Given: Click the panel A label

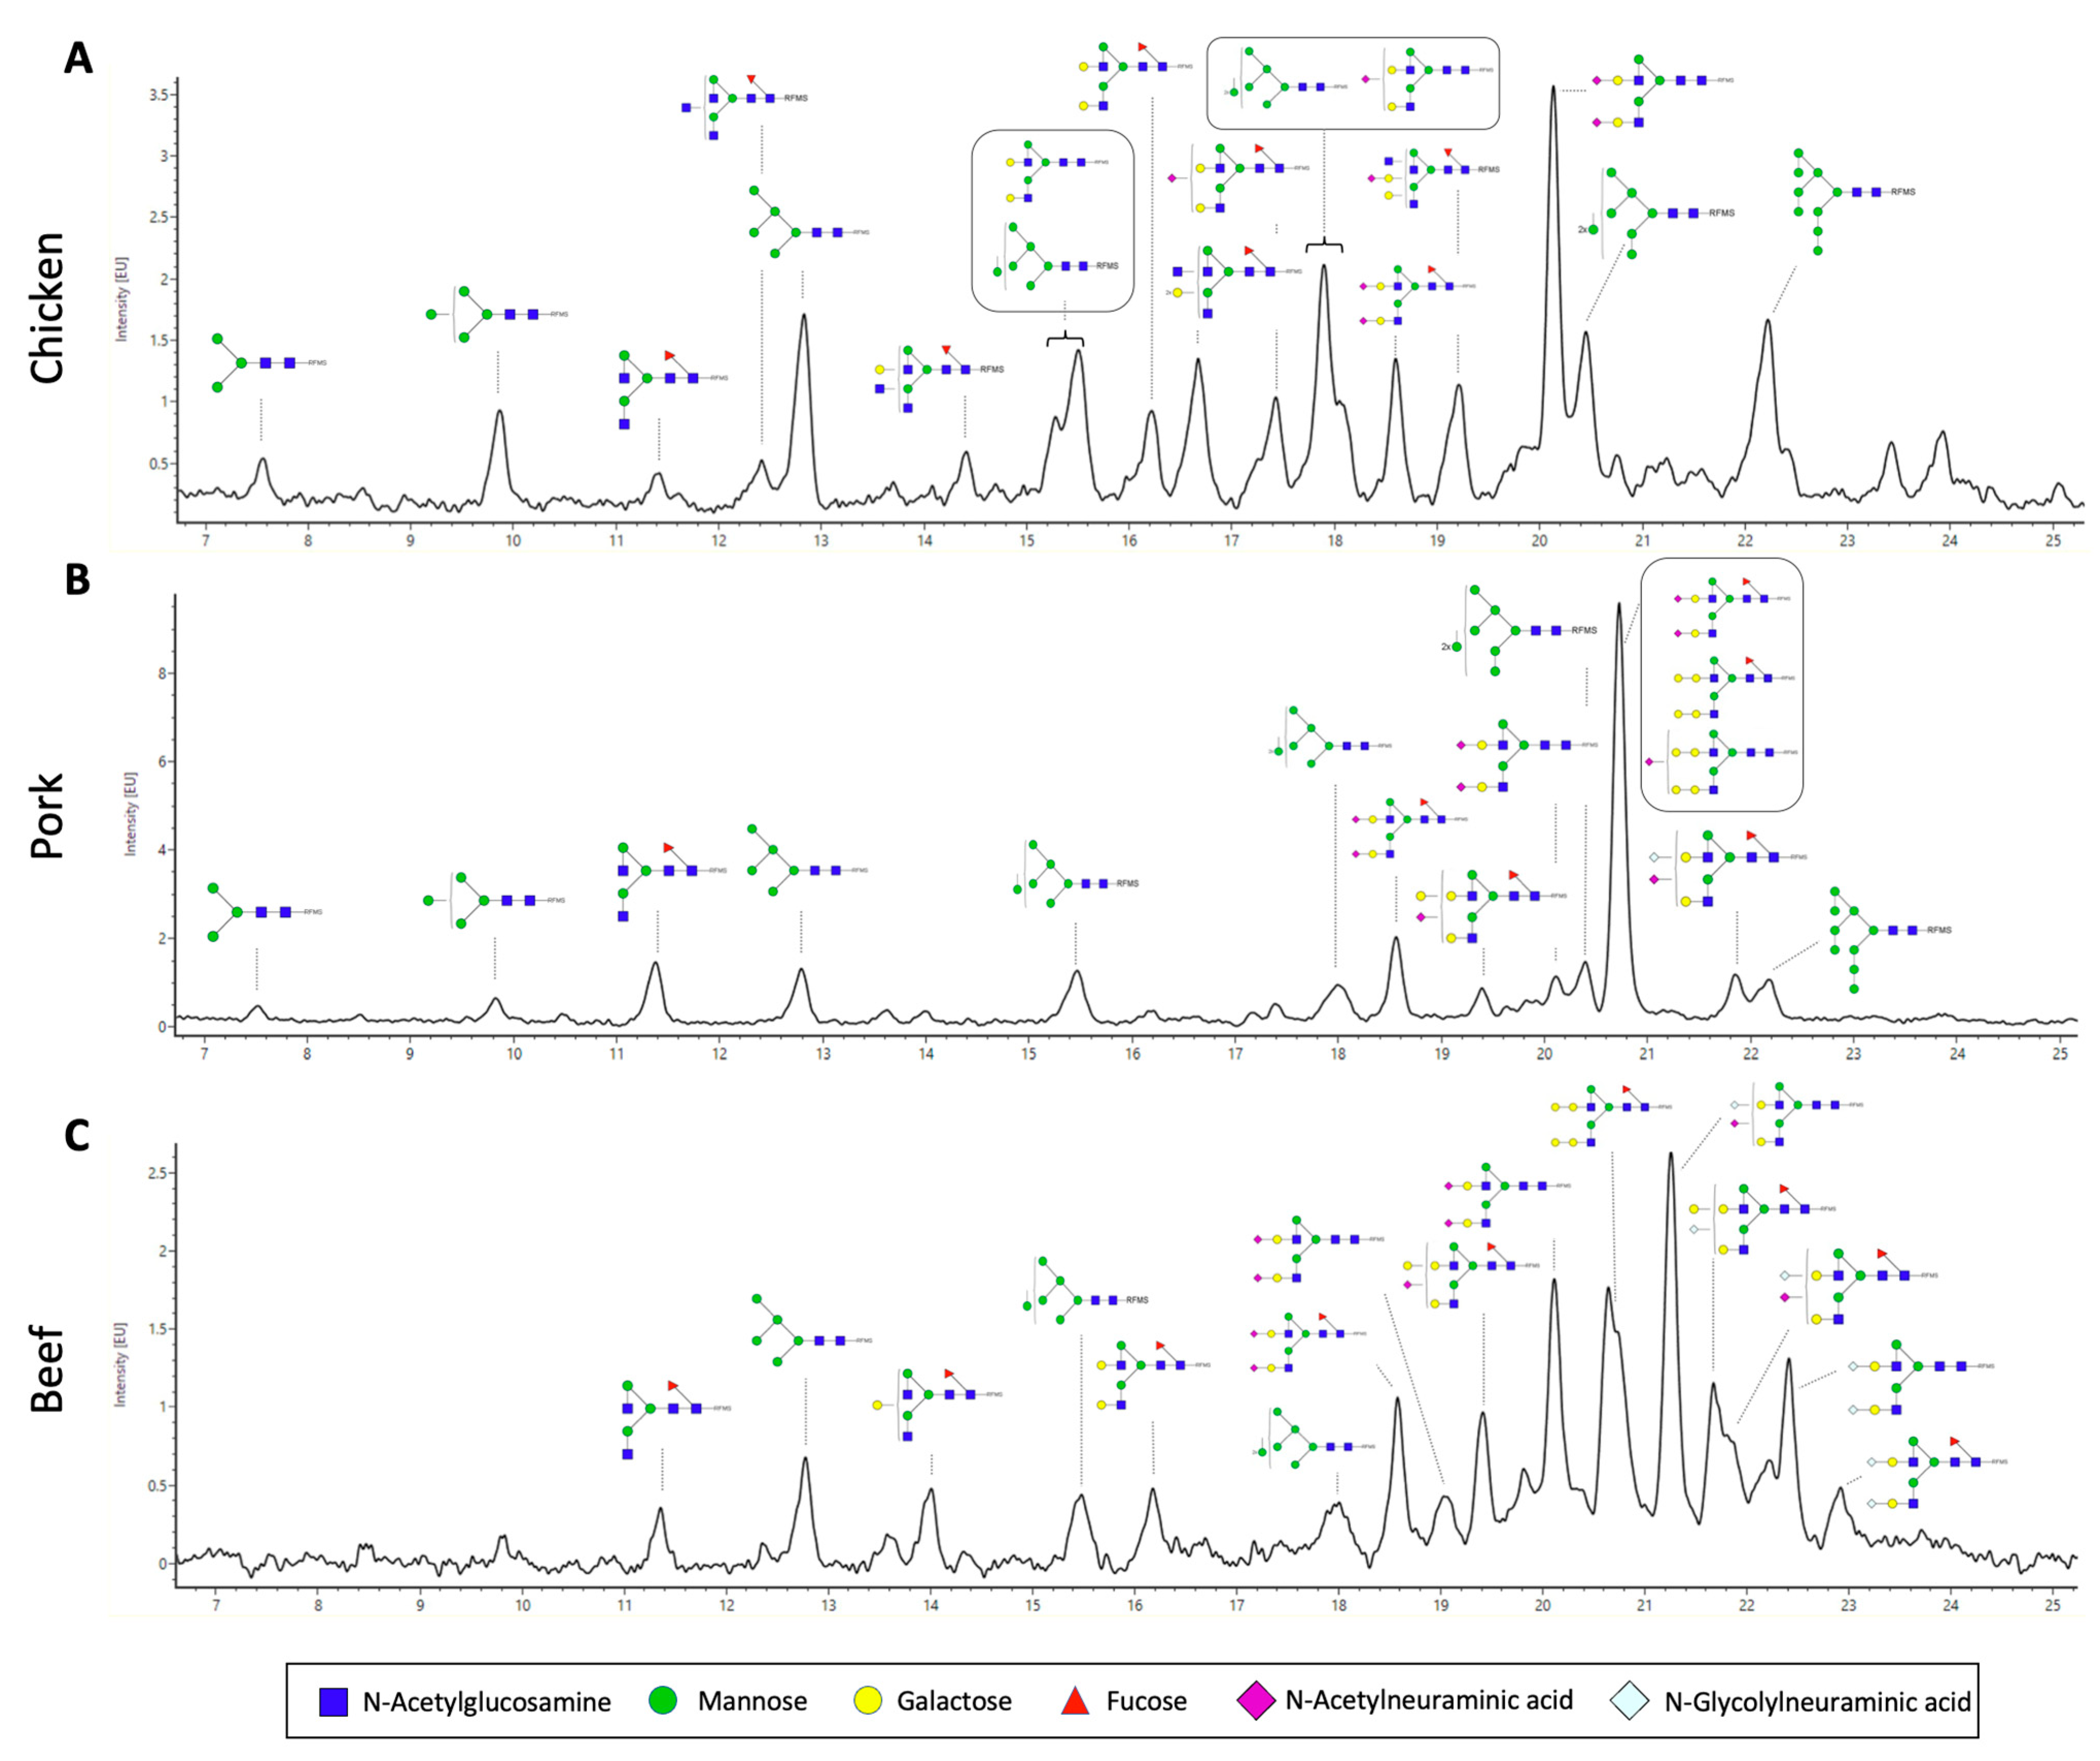Looking at the screenshot, I should (78, 59).
